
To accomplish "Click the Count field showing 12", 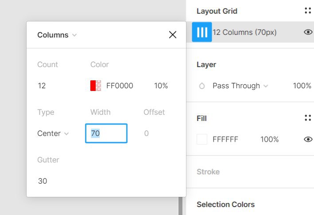I will [x=42, y=86].
